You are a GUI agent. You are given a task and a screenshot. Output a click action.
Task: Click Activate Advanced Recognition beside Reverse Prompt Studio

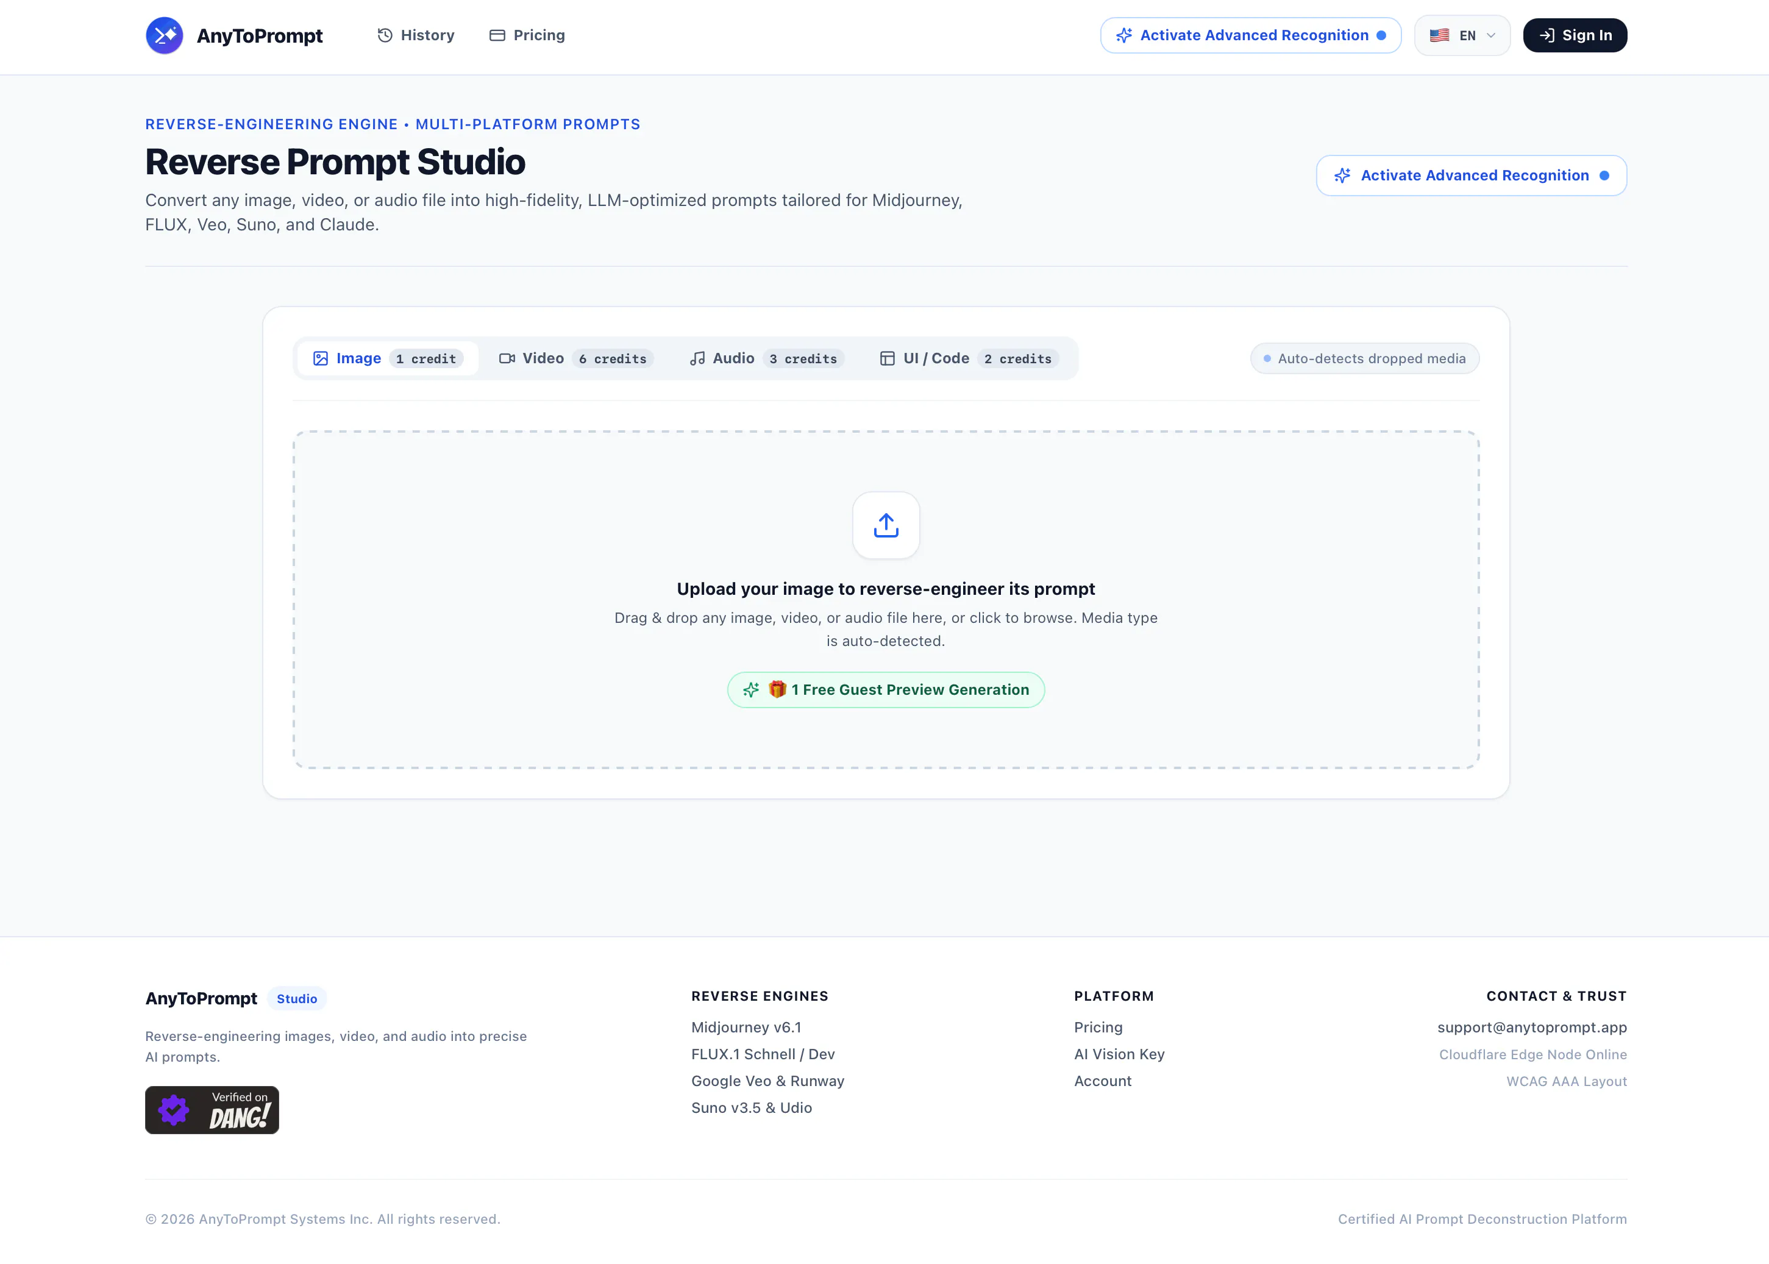point(1471,175)
